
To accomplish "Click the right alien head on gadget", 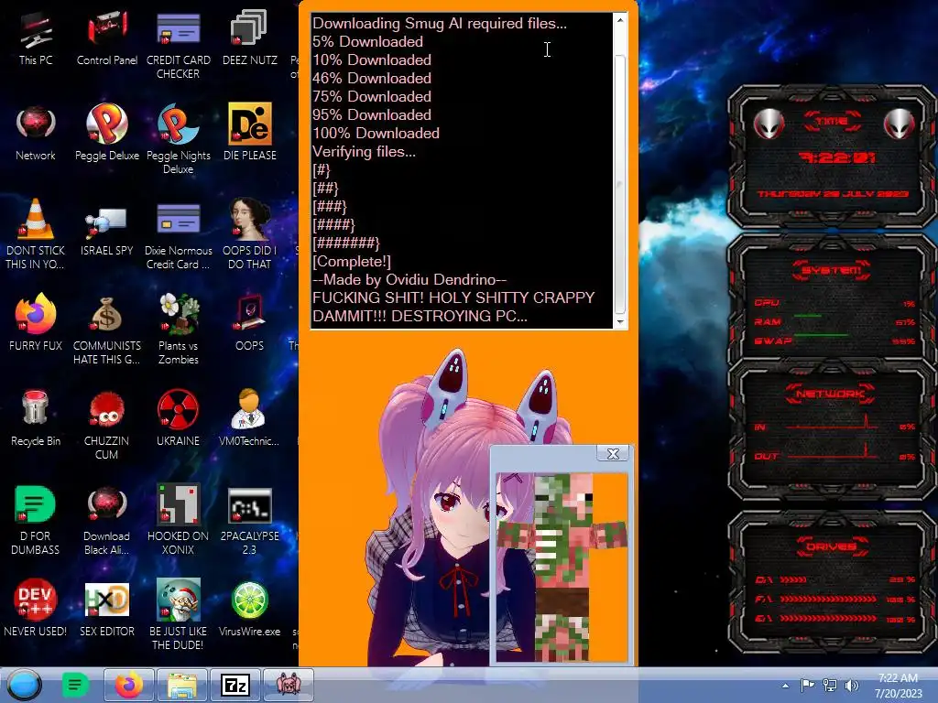I will tap(900, 124).
